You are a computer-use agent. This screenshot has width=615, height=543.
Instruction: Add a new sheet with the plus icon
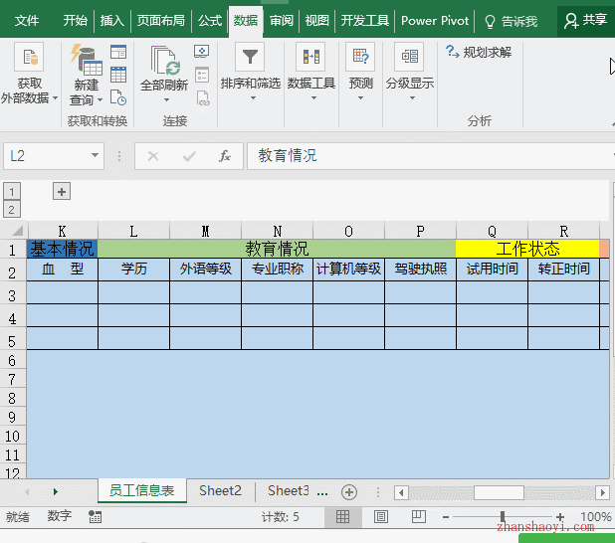pos(349,491)
